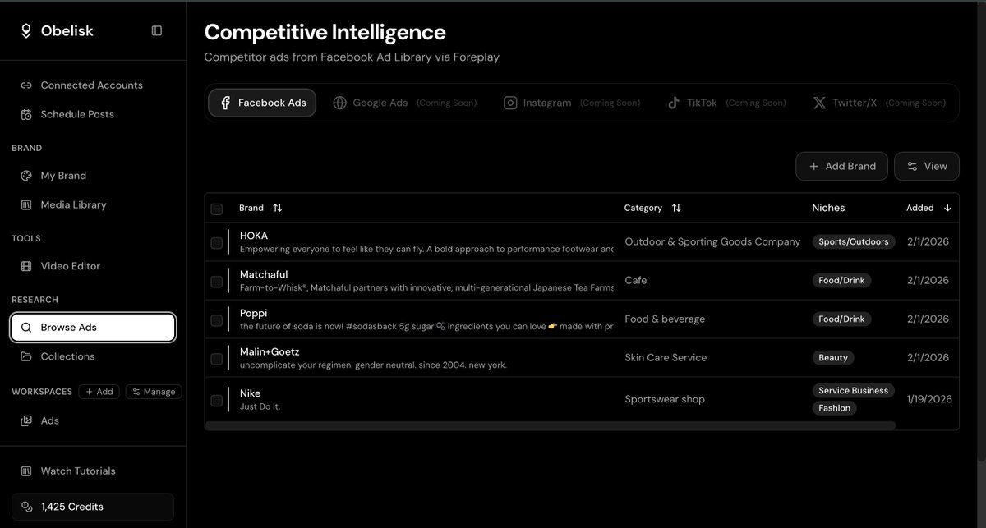This screenshot has width=986, height=528.
Task: Select the Google Ads tab
Action: coord(405,103)
